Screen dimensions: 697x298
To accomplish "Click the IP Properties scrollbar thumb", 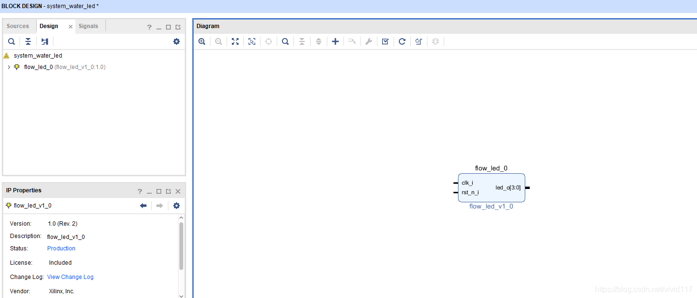I will point(181,246).
